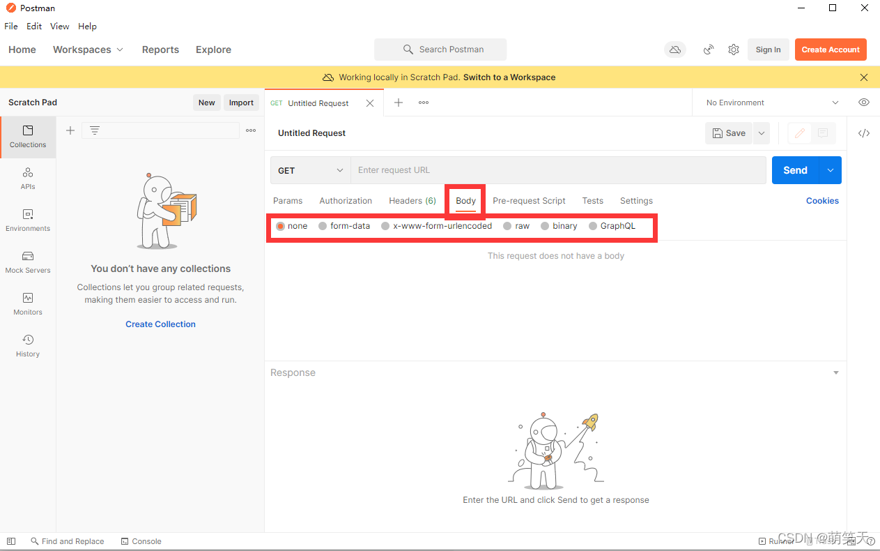Viewport: 880px width, 551px height.
Task: Click the comments icon next to pencil
Action: pyautogui.click(x=823, y=133)
